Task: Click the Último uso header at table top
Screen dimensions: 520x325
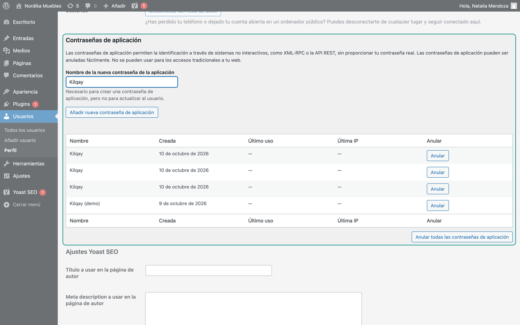Action: [261, 141]
